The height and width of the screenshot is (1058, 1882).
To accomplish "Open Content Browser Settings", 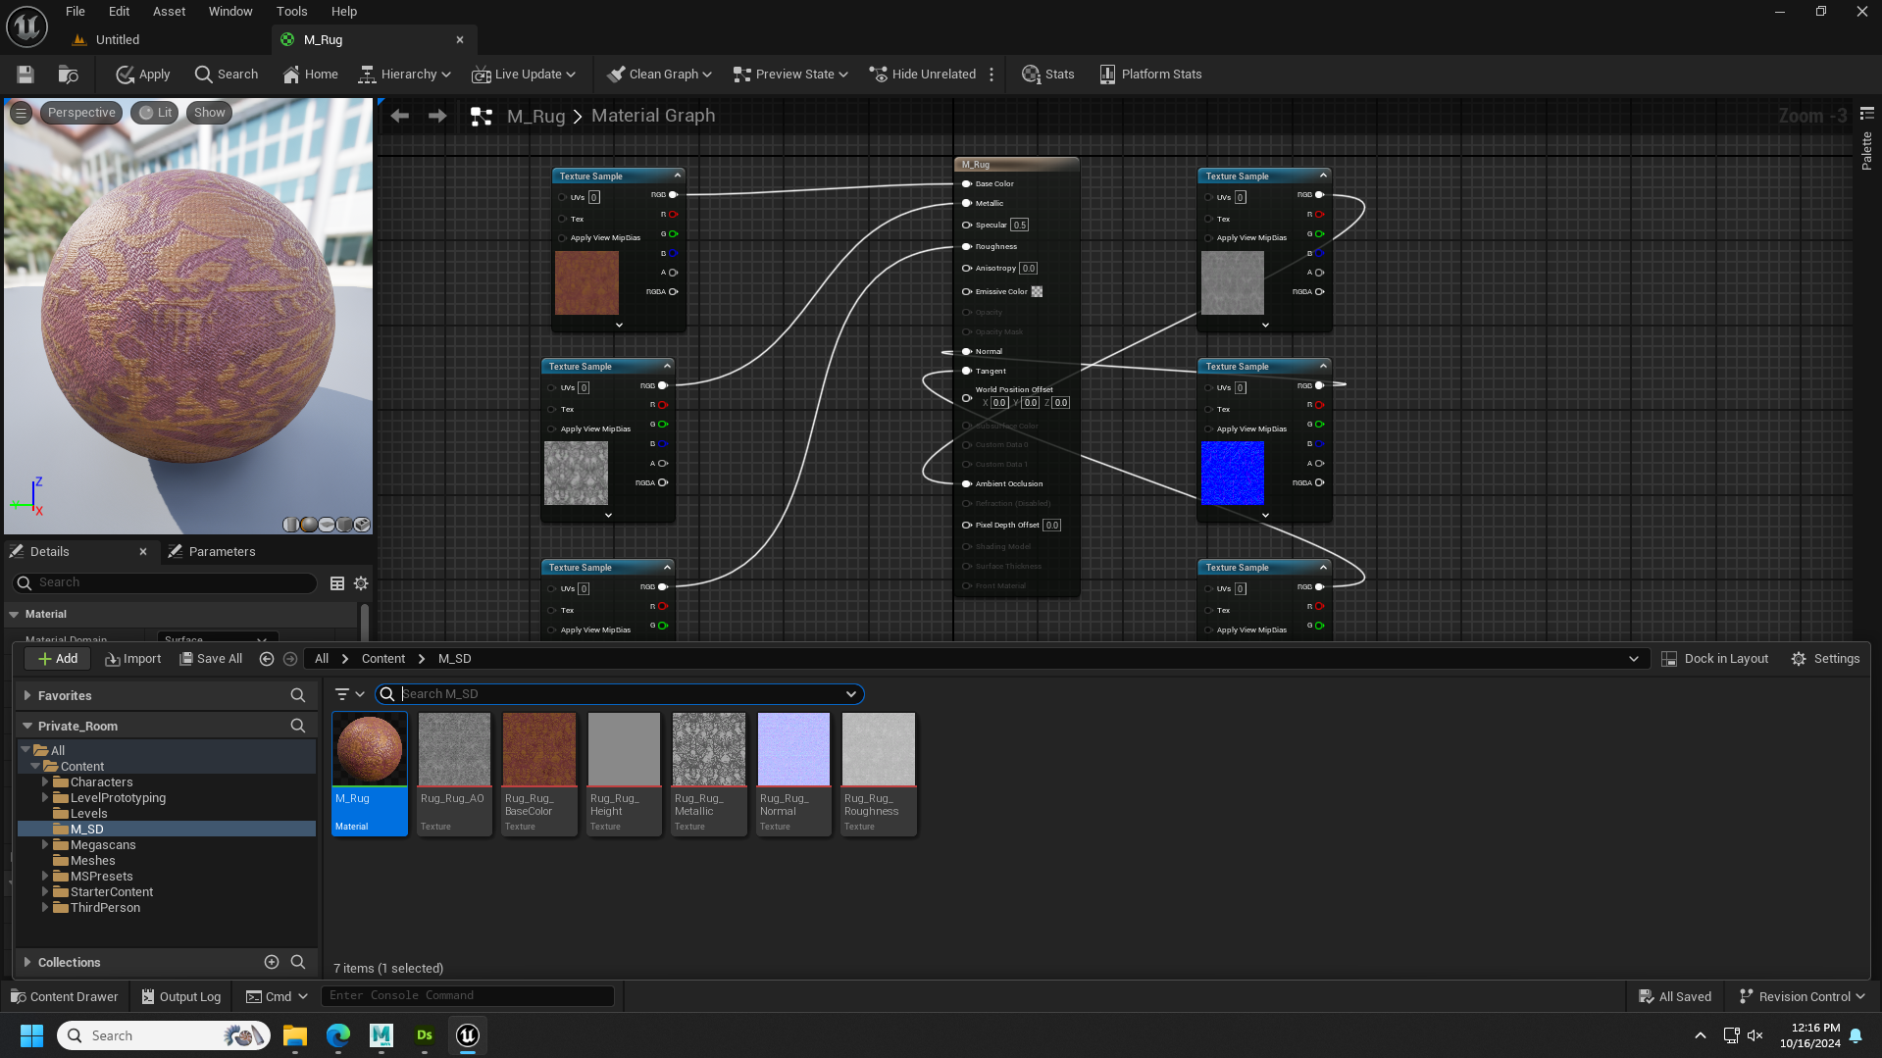I will pyautogui.click(x=1825, y=659).
